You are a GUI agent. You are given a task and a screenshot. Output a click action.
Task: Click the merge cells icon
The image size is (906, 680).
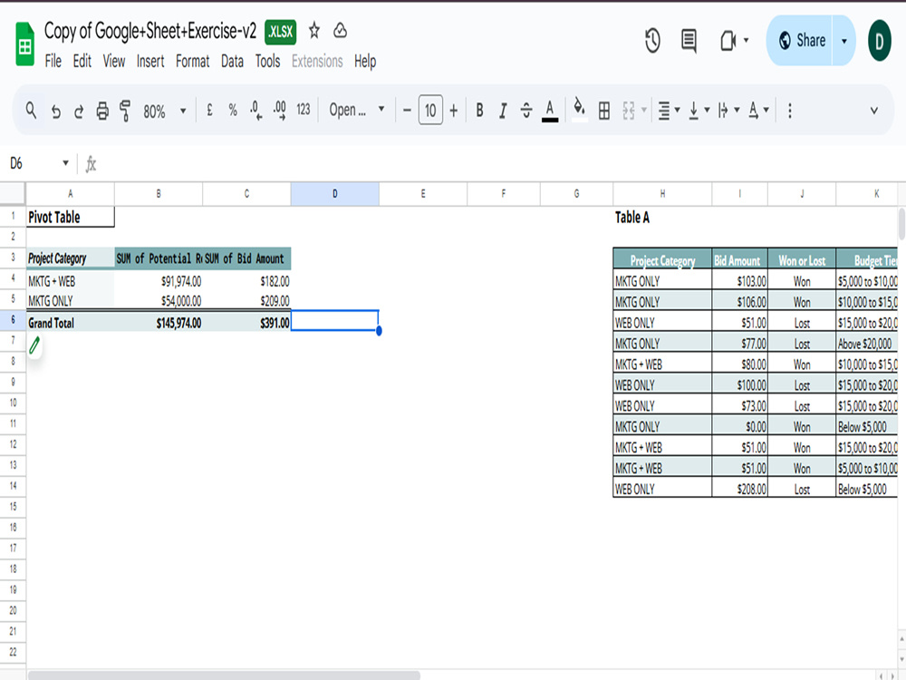(629, 110)
